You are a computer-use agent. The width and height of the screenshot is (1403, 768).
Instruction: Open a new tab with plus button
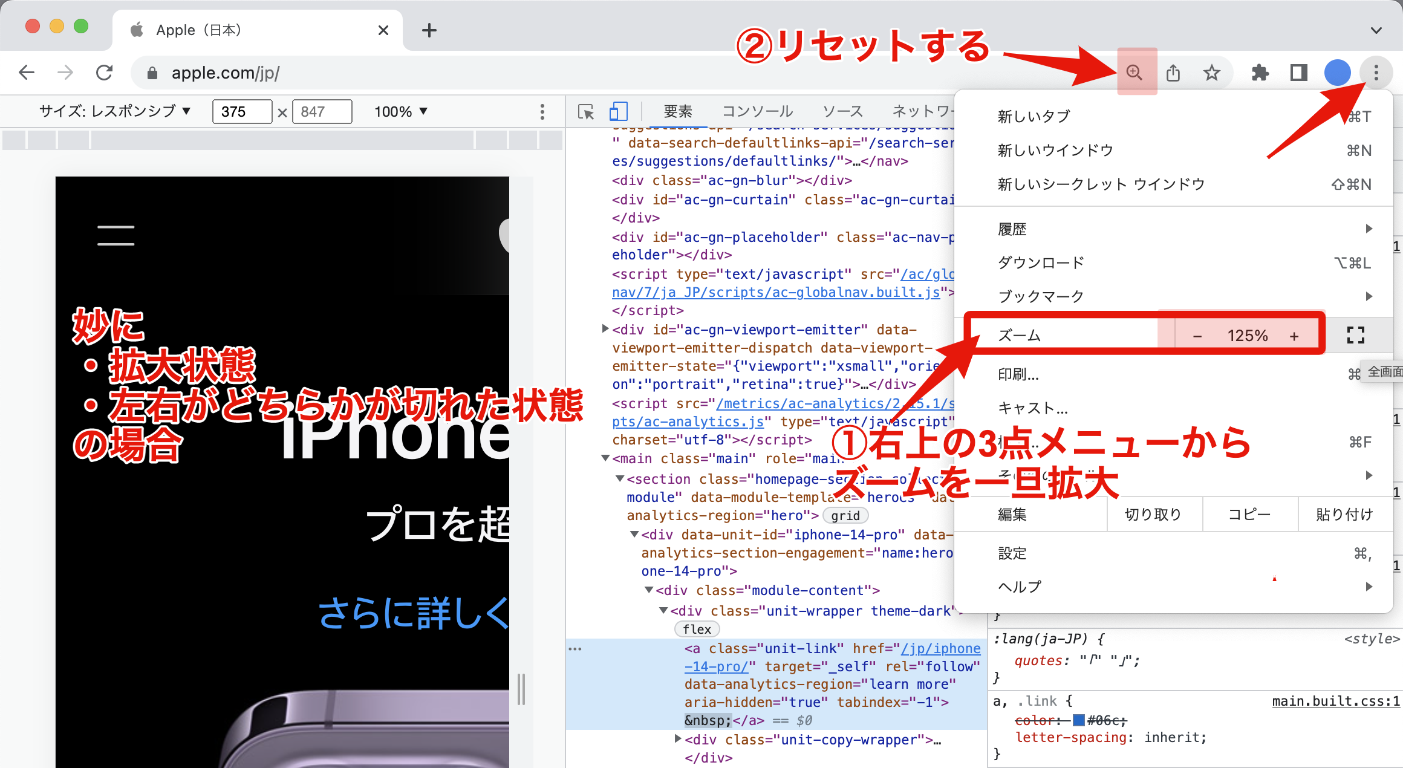coord(429,30)
